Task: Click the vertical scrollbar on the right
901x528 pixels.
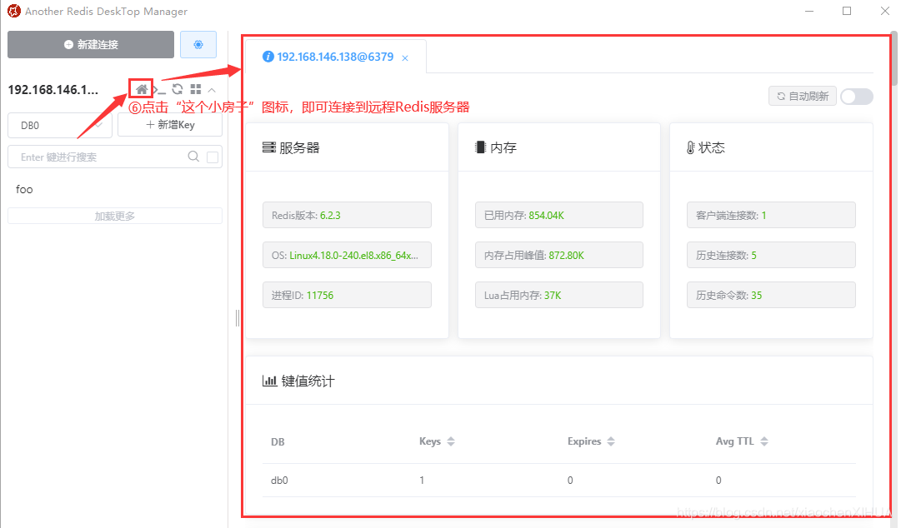Action: pyautogui.click(x=894, y=57)
